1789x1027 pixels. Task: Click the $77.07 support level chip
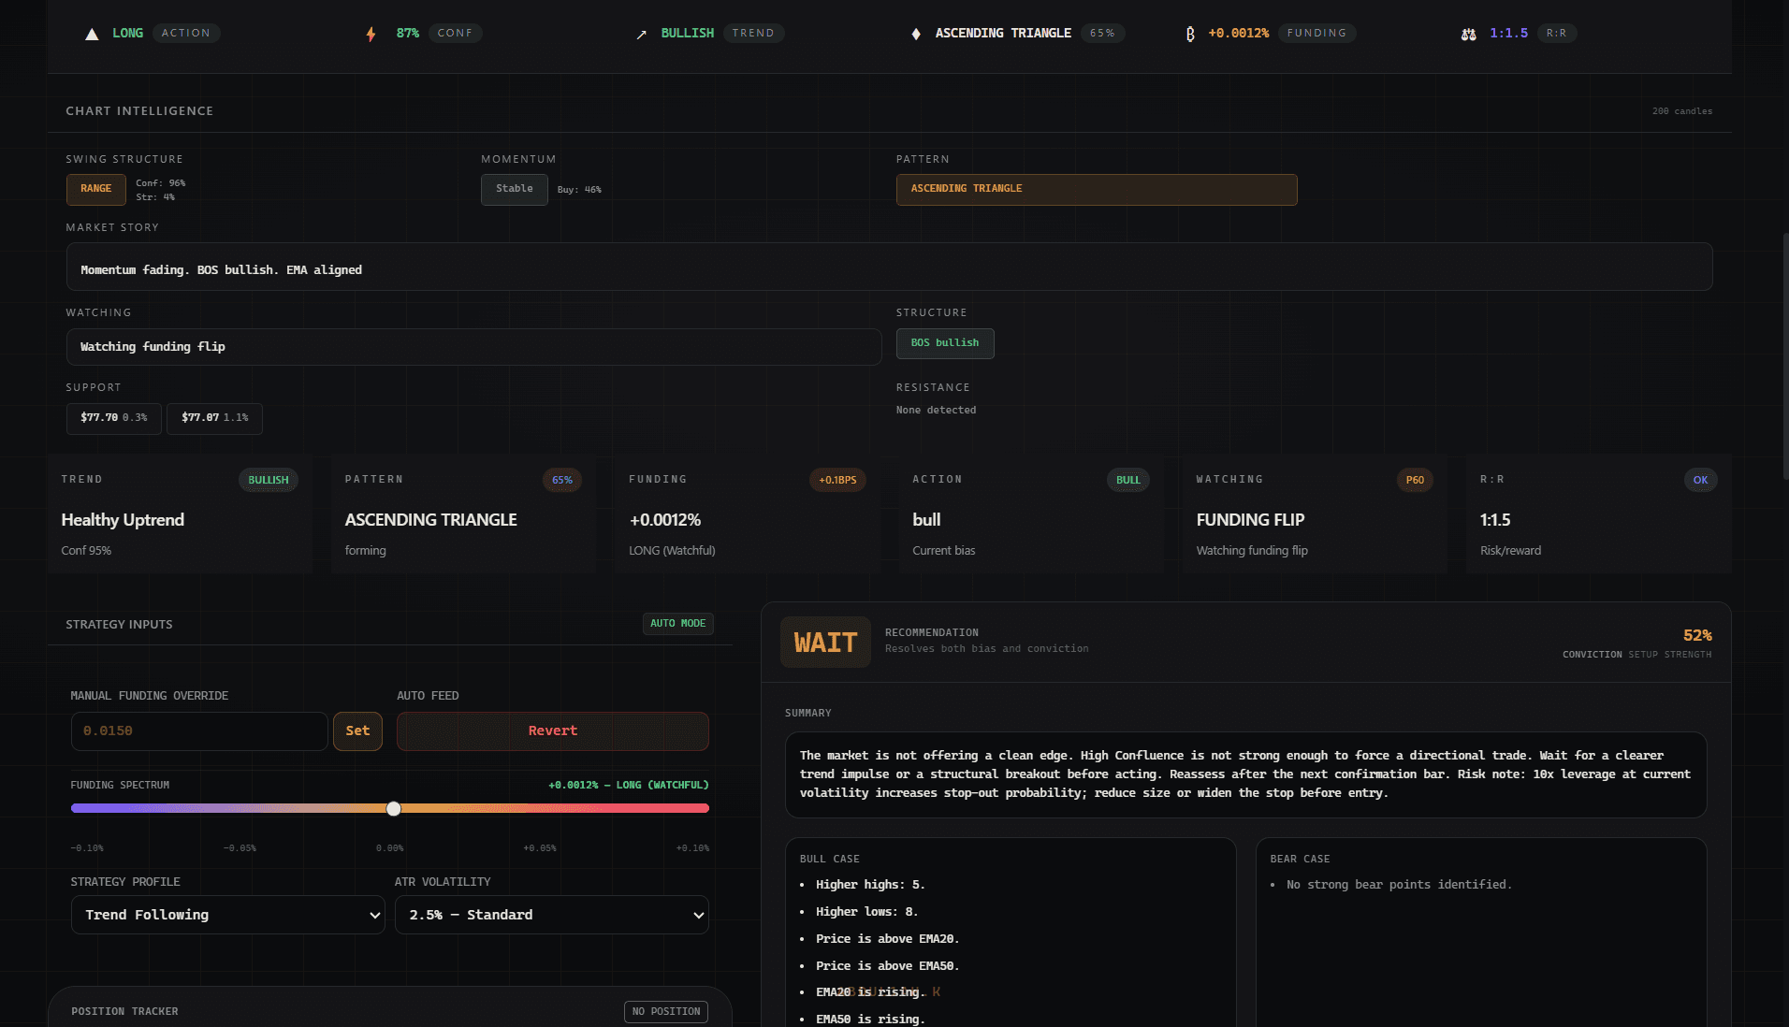(x=214, y=418)
